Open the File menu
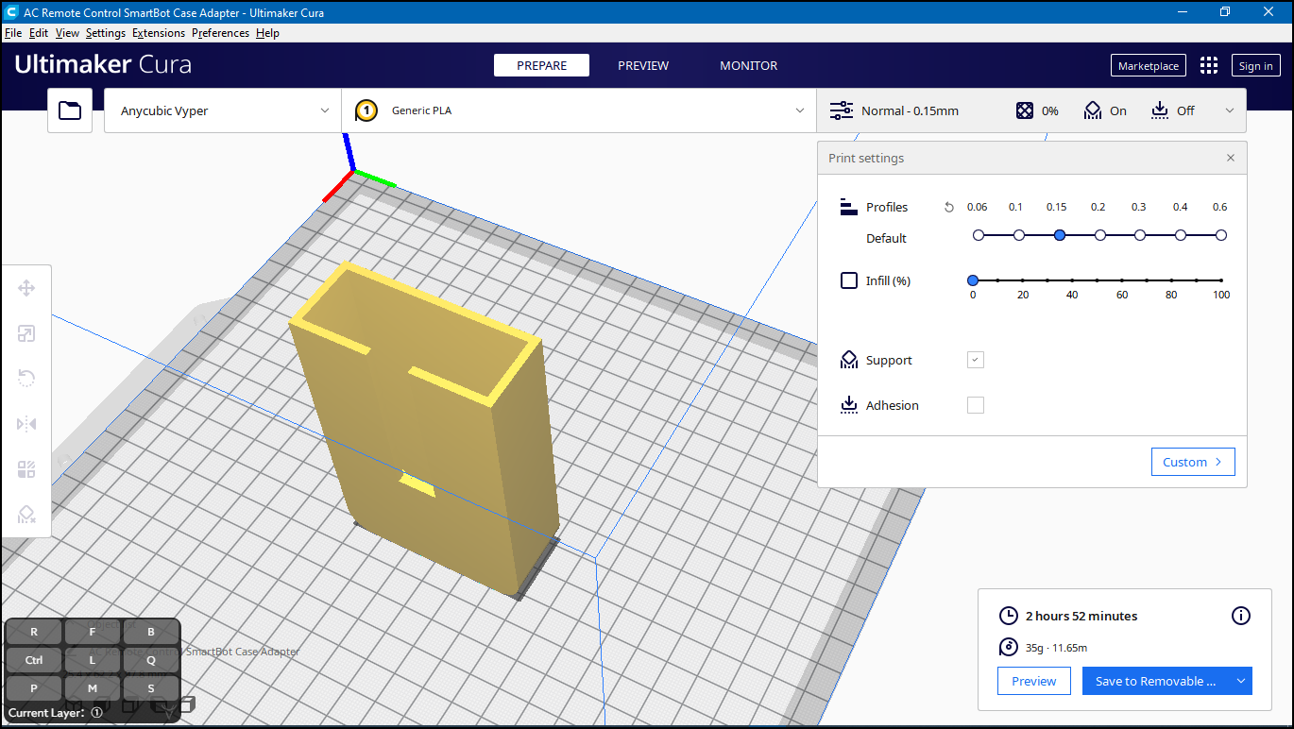 click(x=13, y=33)
